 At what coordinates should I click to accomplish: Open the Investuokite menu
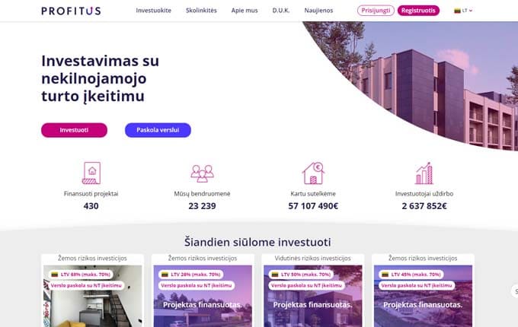pyautogui.click(x=154, y=11)
